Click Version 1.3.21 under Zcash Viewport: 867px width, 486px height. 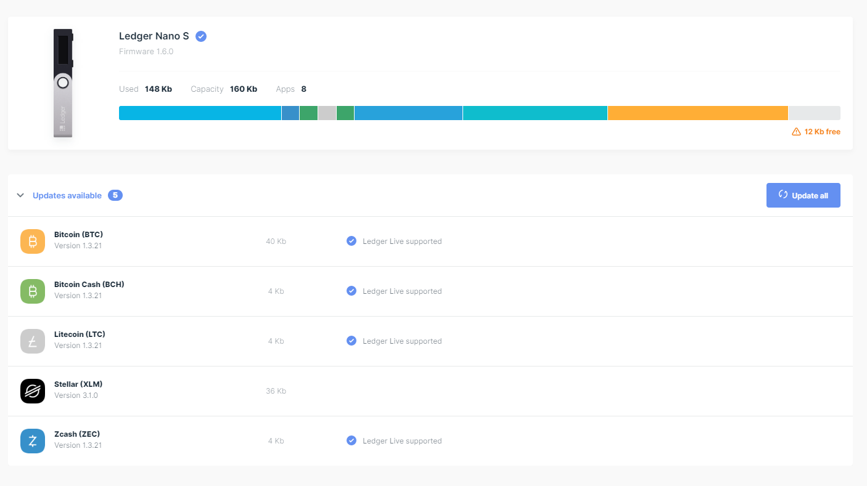point(78,445)
